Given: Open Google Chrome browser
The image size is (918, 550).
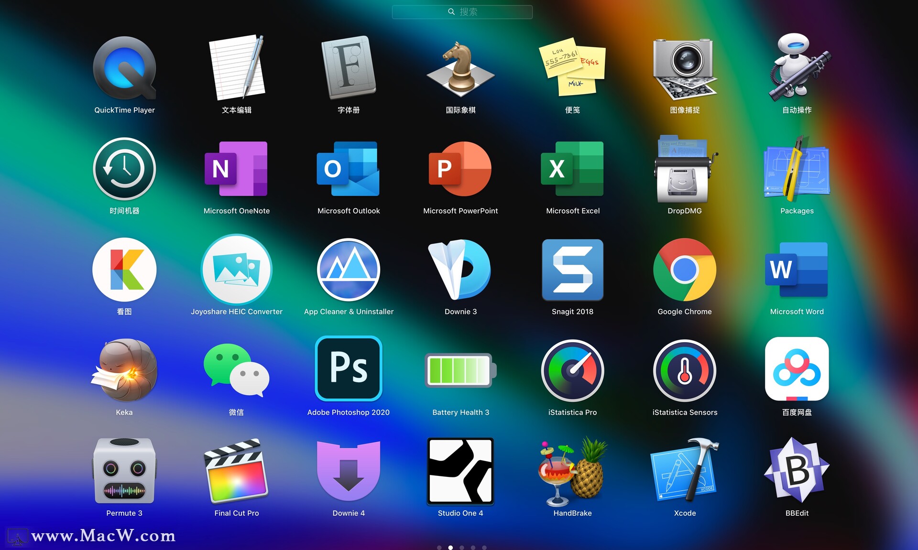Looking at the screenshot, I should click(x=684, y=270).
